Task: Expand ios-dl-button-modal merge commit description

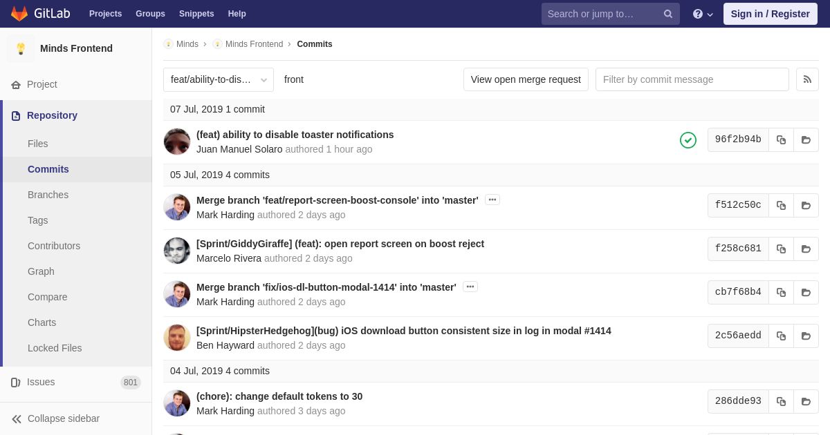Action: 470,287
